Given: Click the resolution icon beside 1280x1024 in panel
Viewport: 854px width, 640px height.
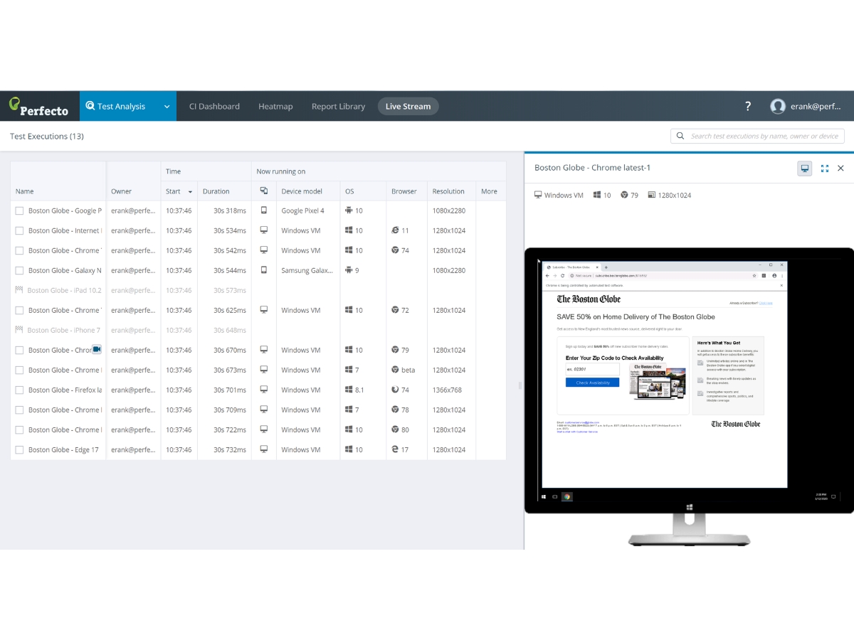Looking at the screenshot, I should click(651, 195).
